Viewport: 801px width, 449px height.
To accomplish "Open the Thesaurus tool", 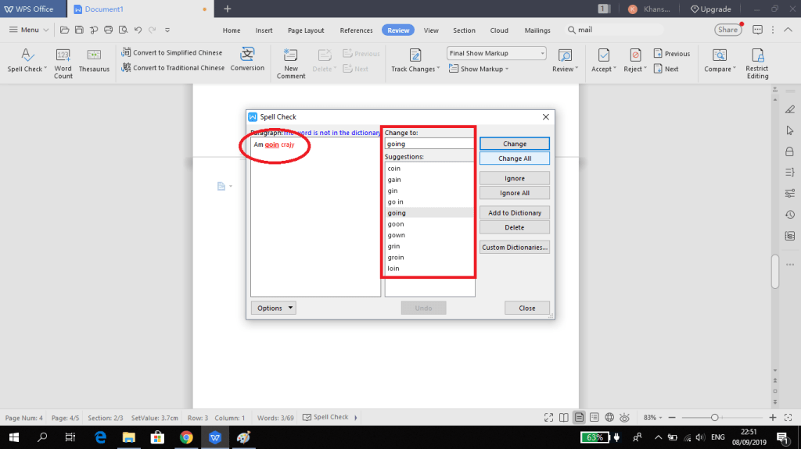I will click(x=94, y=56).
